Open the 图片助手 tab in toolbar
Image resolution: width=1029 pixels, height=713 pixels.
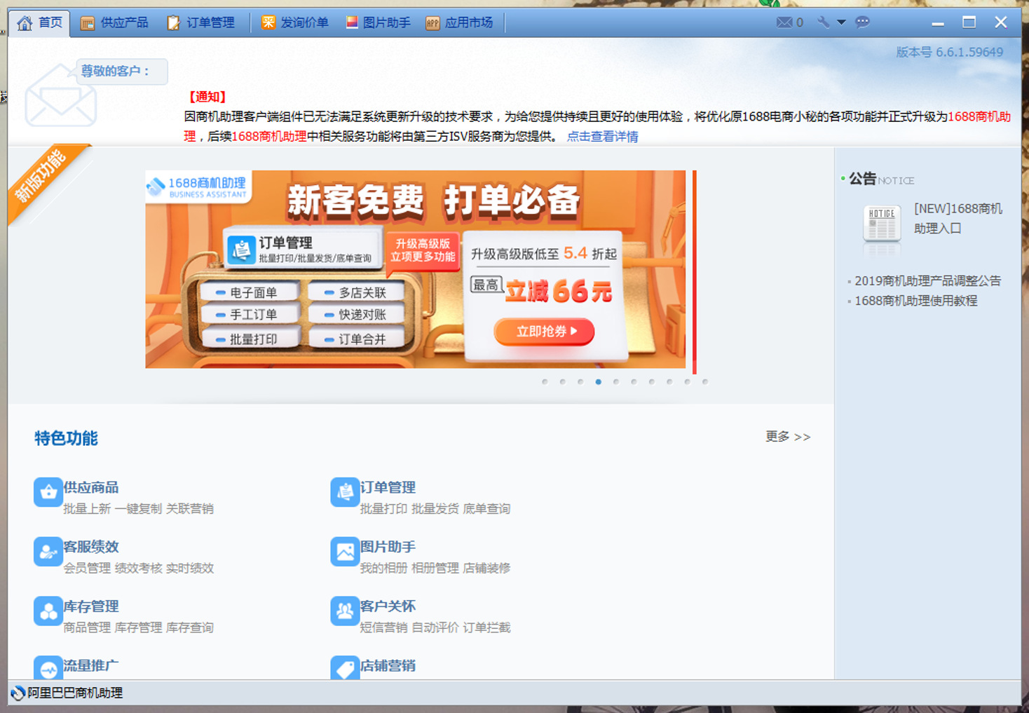pyautogui.click(x=378, y=22)
